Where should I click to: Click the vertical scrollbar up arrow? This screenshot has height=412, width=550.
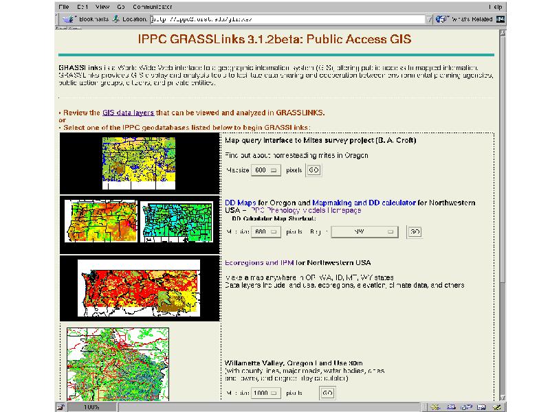coord(503,33)
